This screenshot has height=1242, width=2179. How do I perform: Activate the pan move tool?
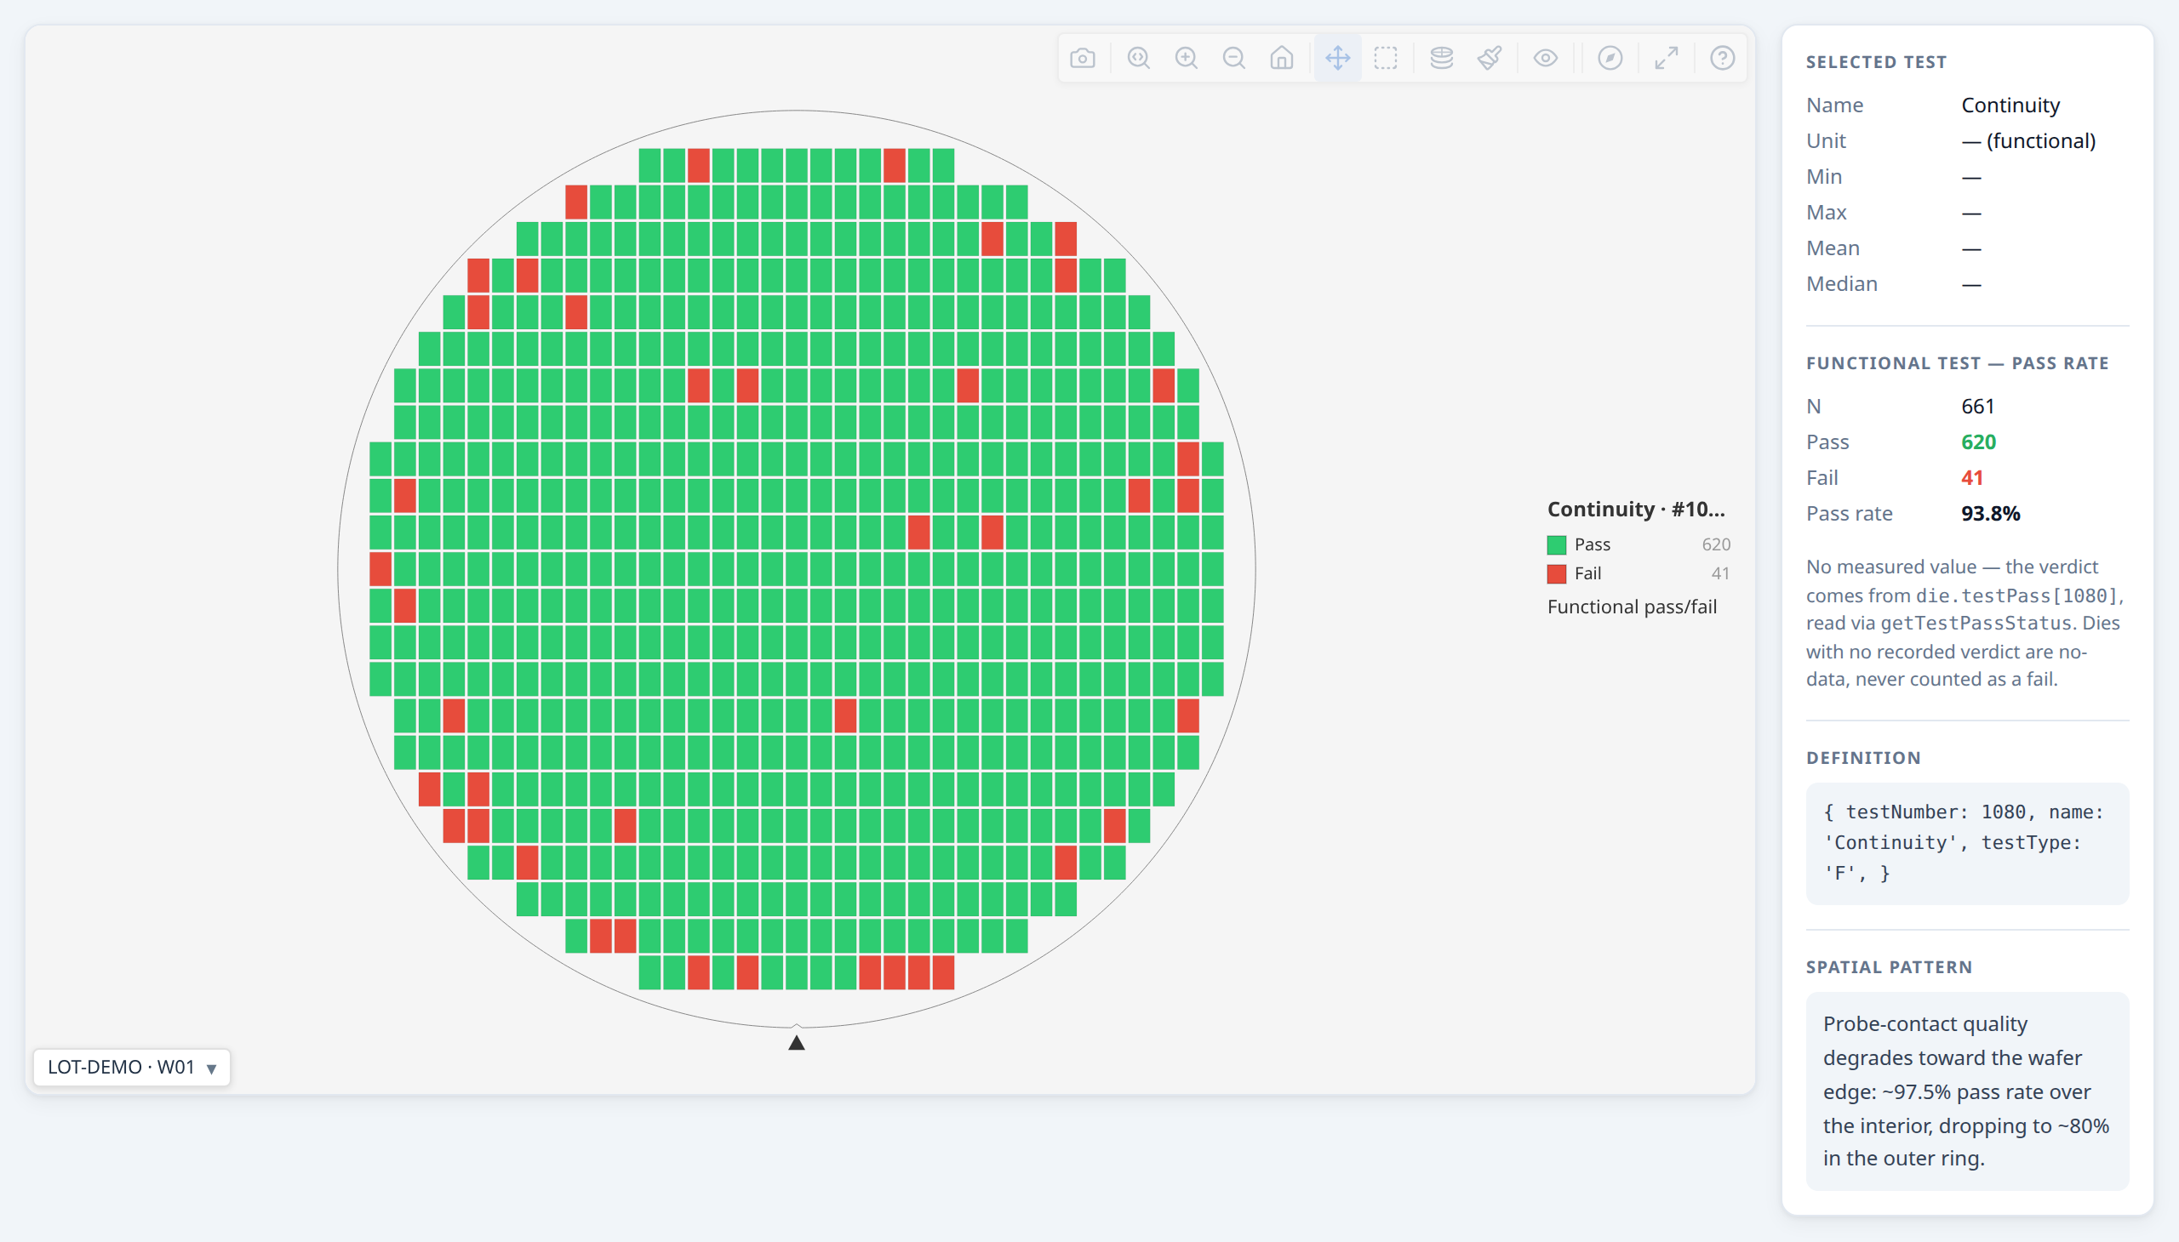pyautogui.click(x=1337, y=58)
